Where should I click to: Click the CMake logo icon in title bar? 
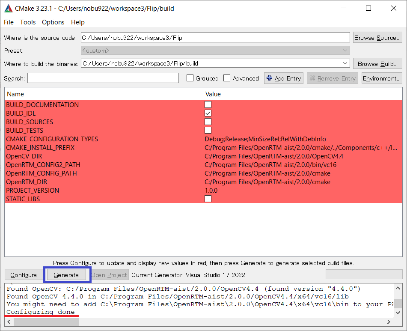click(x=9, y=8)
